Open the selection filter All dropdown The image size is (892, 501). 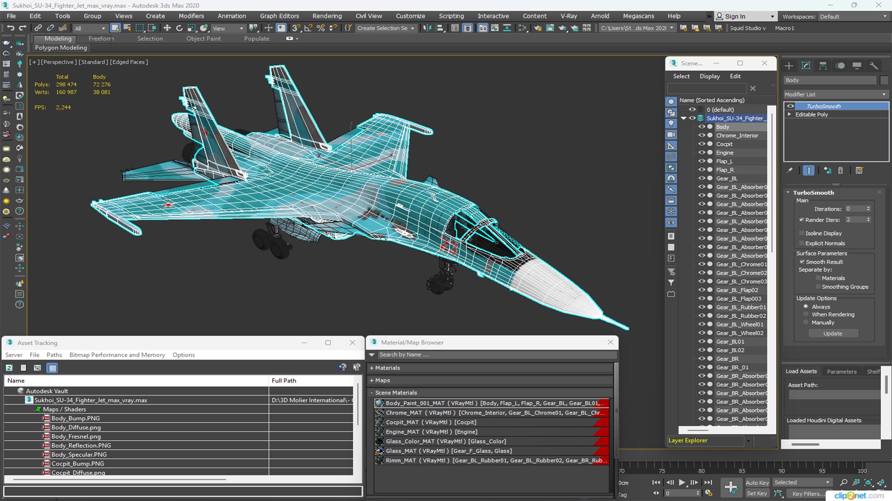90,28
